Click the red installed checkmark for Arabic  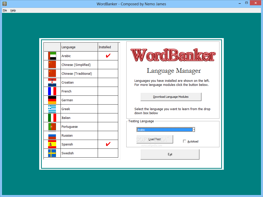108,56
